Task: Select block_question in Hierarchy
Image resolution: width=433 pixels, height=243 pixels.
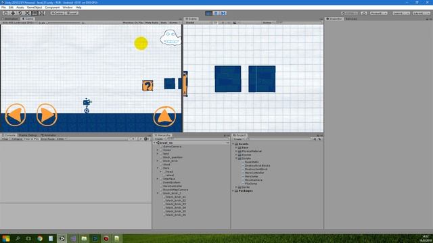Action: tap(173, 157)
